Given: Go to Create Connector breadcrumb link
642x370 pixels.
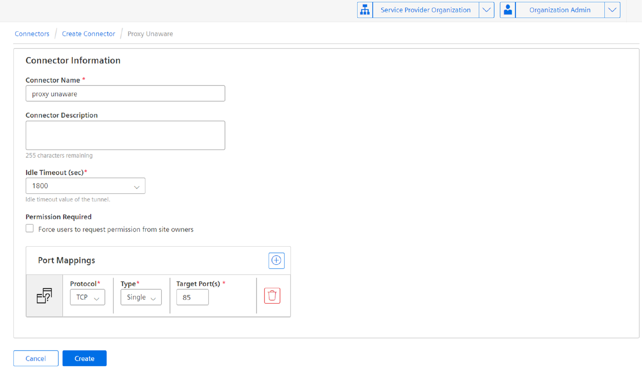Looking at the screenshot, I should click(x=88, y=34).
